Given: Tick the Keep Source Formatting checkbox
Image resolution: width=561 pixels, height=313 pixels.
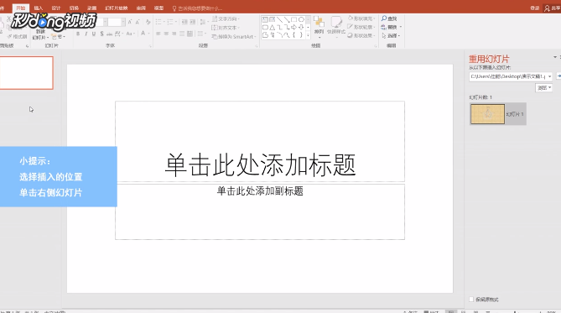Looking at the screenshot, I should click(x=471, y=300).
